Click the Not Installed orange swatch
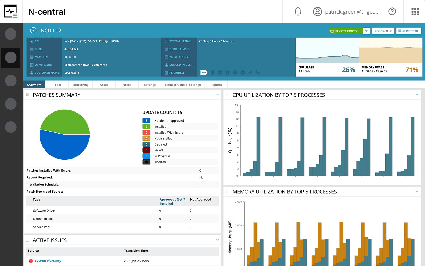Screen dimensions: 425x266 (x=146, y=138)
